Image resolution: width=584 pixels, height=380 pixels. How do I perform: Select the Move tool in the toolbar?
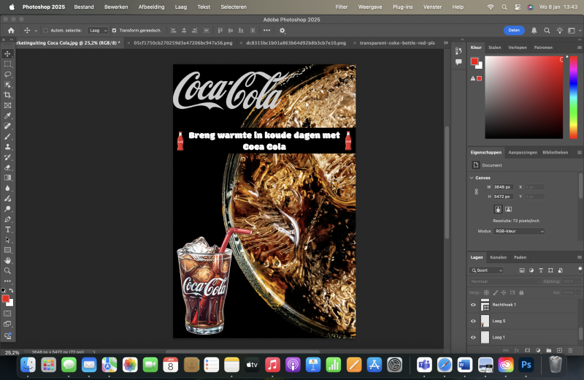pos(7,53)
